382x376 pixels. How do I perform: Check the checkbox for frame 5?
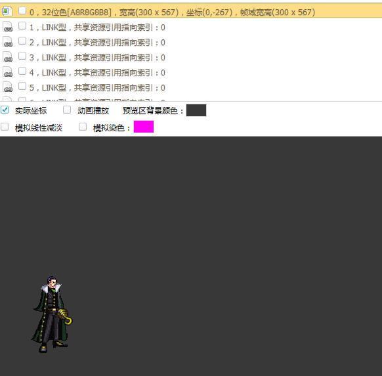(22, 86)
